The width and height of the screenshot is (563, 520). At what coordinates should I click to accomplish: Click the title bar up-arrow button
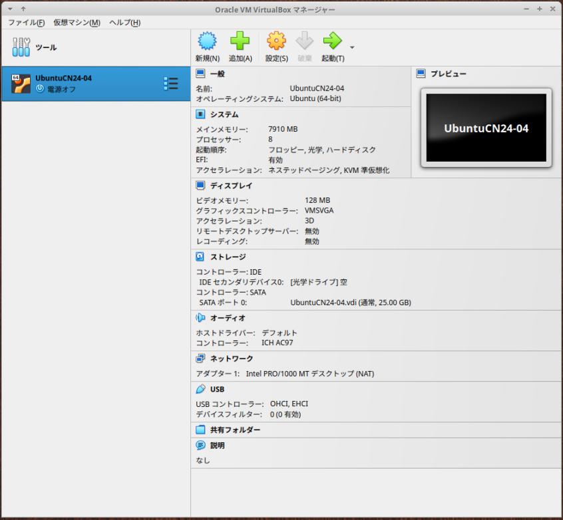point(23,9)
